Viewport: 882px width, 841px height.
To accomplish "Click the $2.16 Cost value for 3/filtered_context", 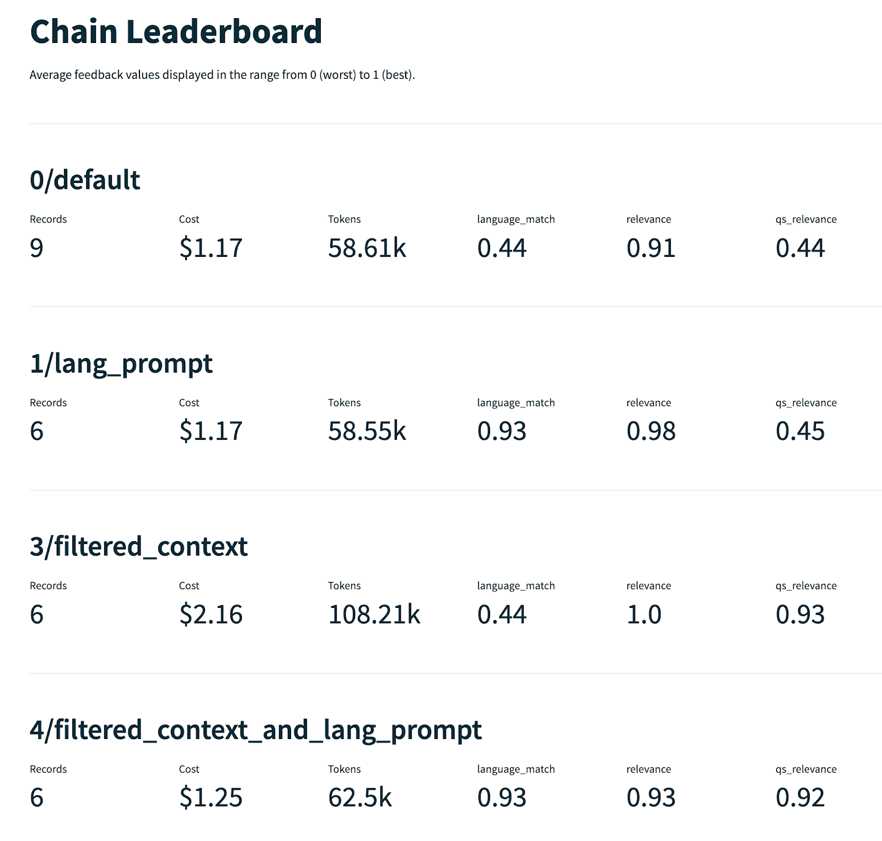I will tap(211, 614).
